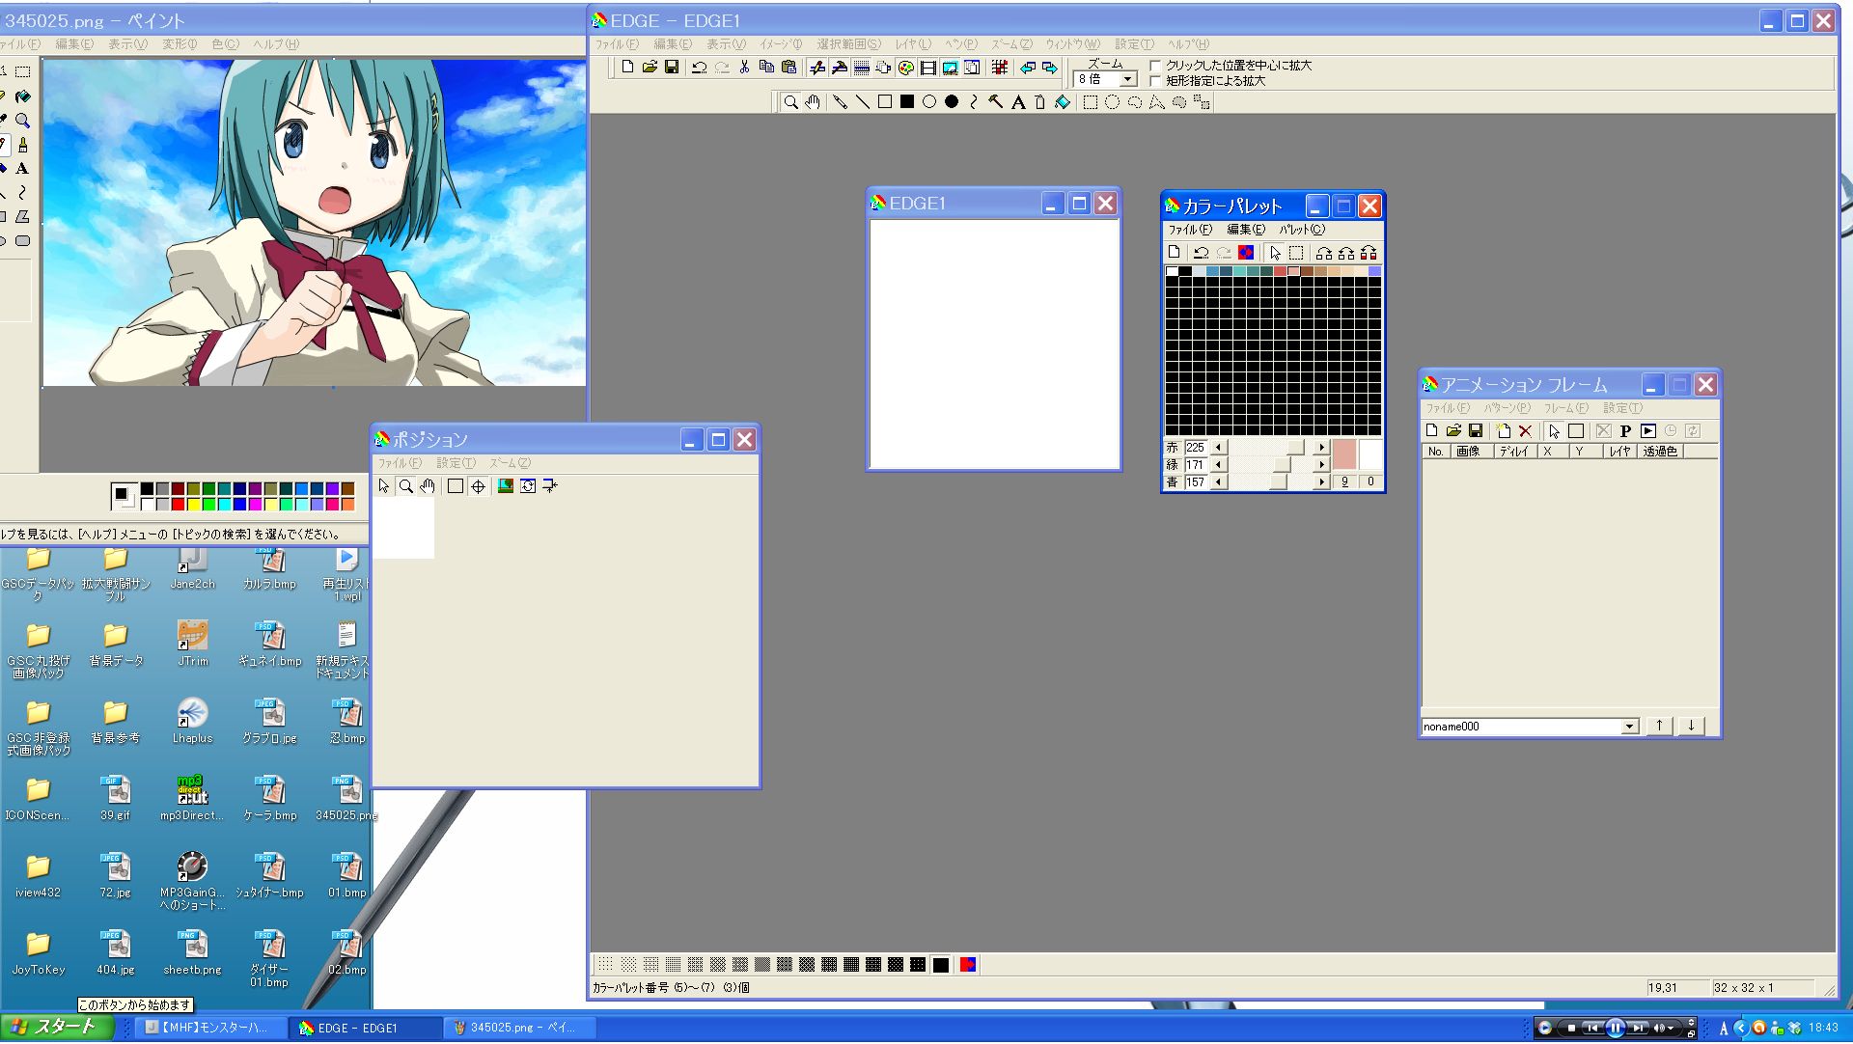This screenshot has height=1044, width=1853.
Task: Click red X delete frame icon
Action: (1525, 430)
